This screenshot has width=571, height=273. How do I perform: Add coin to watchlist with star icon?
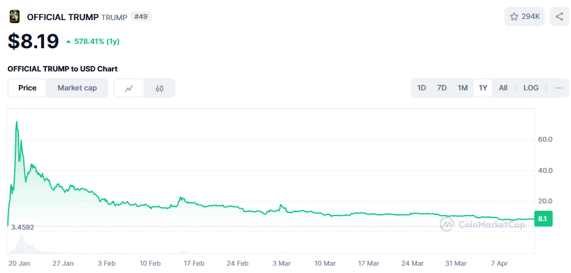click(524, 16)
